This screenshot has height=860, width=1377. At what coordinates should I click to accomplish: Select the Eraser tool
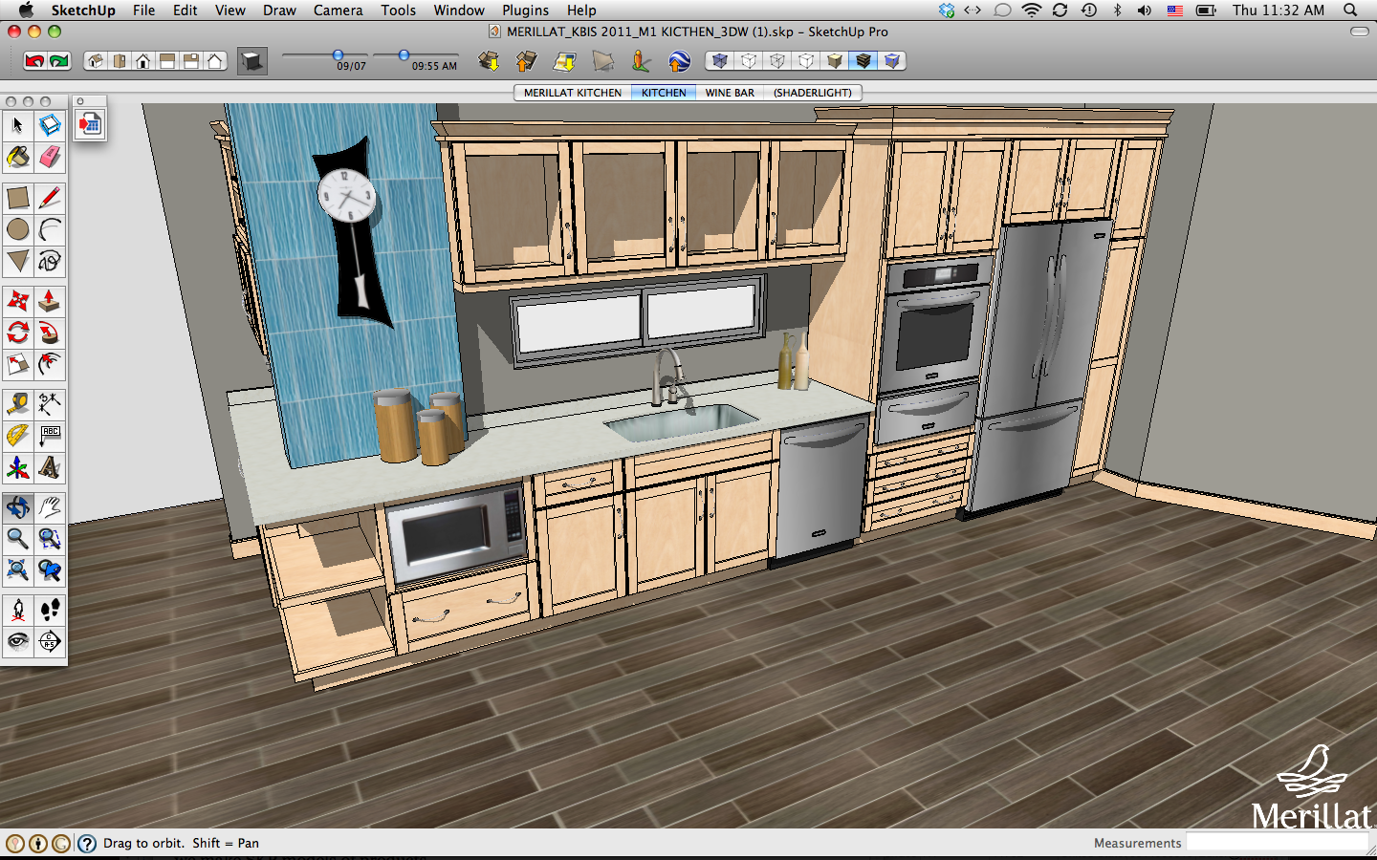[x=50, y=157]
